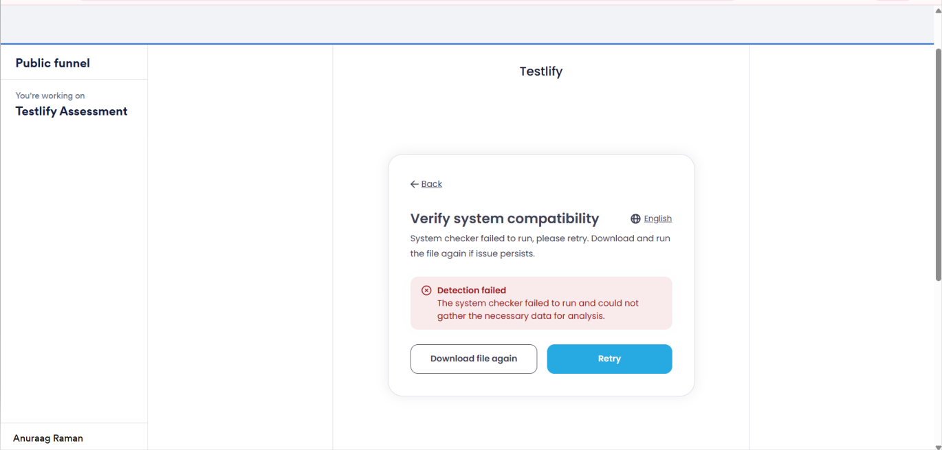This screenshot has height=450, width=942.
Task: Click the Anuraag Raman user name
Action: [48, 438]
